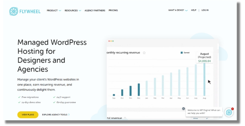The width and height of the screenshot is (245, 126).
Task: Go to Agency Partners page
Action: pos(95,10)
